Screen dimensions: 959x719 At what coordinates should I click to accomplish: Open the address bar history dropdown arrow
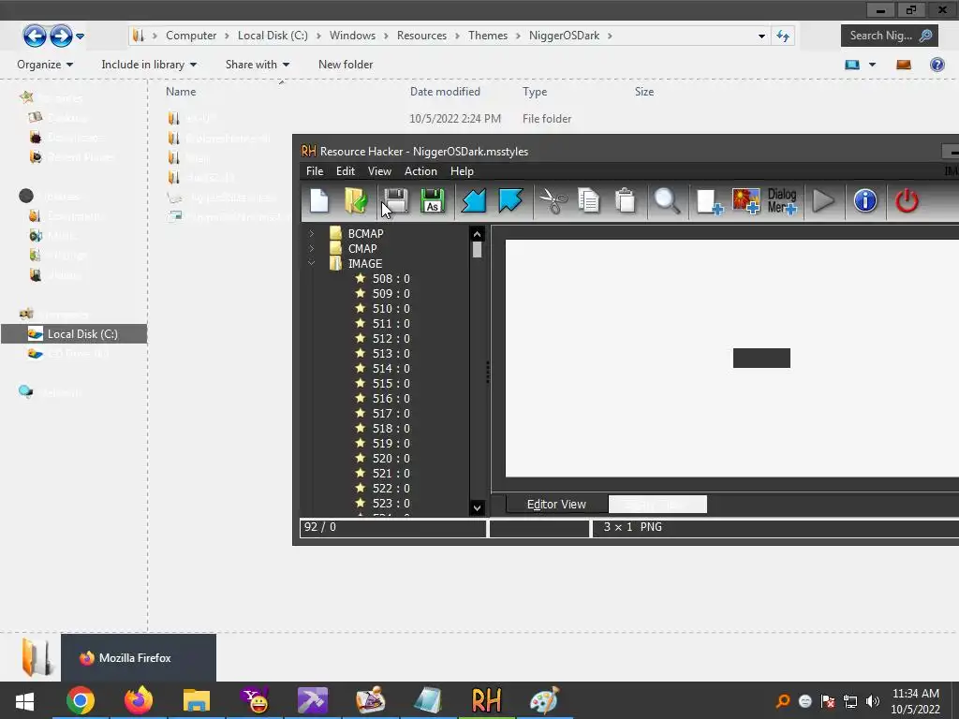tap(761, 37)
